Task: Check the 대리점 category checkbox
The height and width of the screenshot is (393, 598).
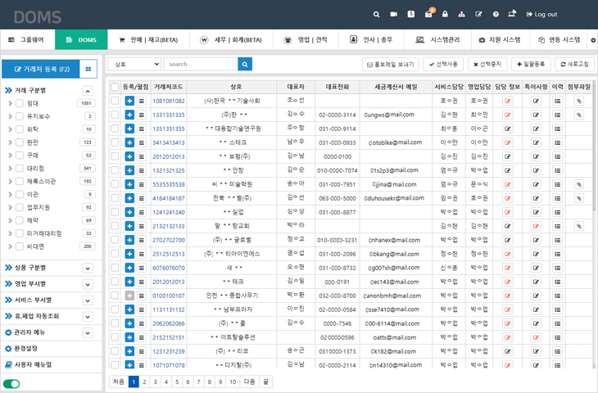Action: [x=20, y=168]
